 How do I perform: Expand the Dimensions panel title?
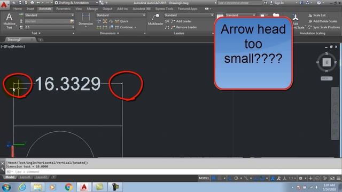coord(109,33)
